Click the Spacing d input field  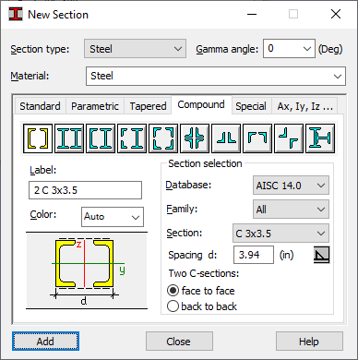(x=254, y=255)
